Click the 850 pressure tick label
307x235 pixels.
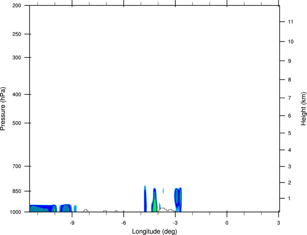tap(17, 191)
